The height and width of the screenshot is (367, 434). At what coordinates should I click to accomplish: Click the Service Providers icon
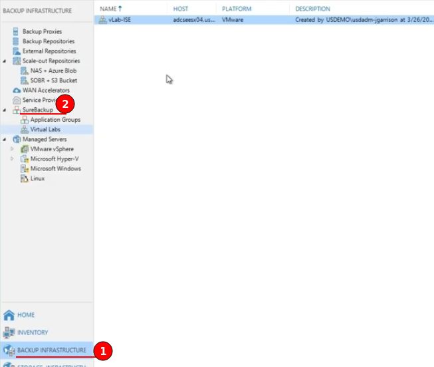(17, 100)
